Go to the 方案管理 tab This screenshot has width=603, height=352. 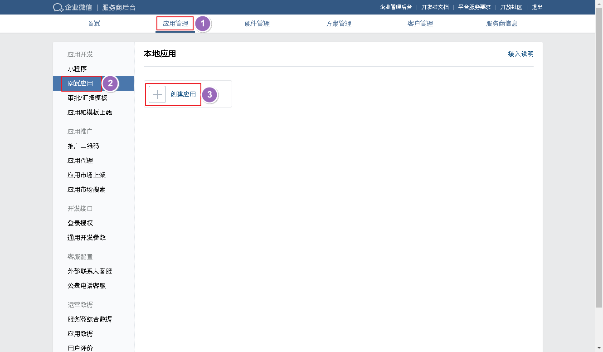pos(339,24)
